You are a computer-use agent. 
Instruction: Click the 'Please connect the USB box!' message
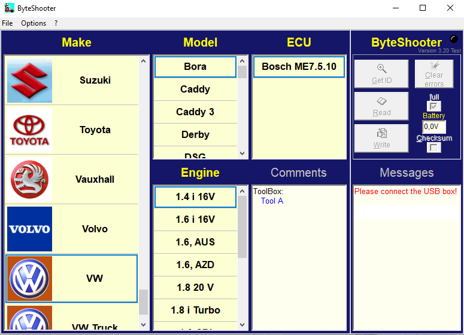click(406, 192)
